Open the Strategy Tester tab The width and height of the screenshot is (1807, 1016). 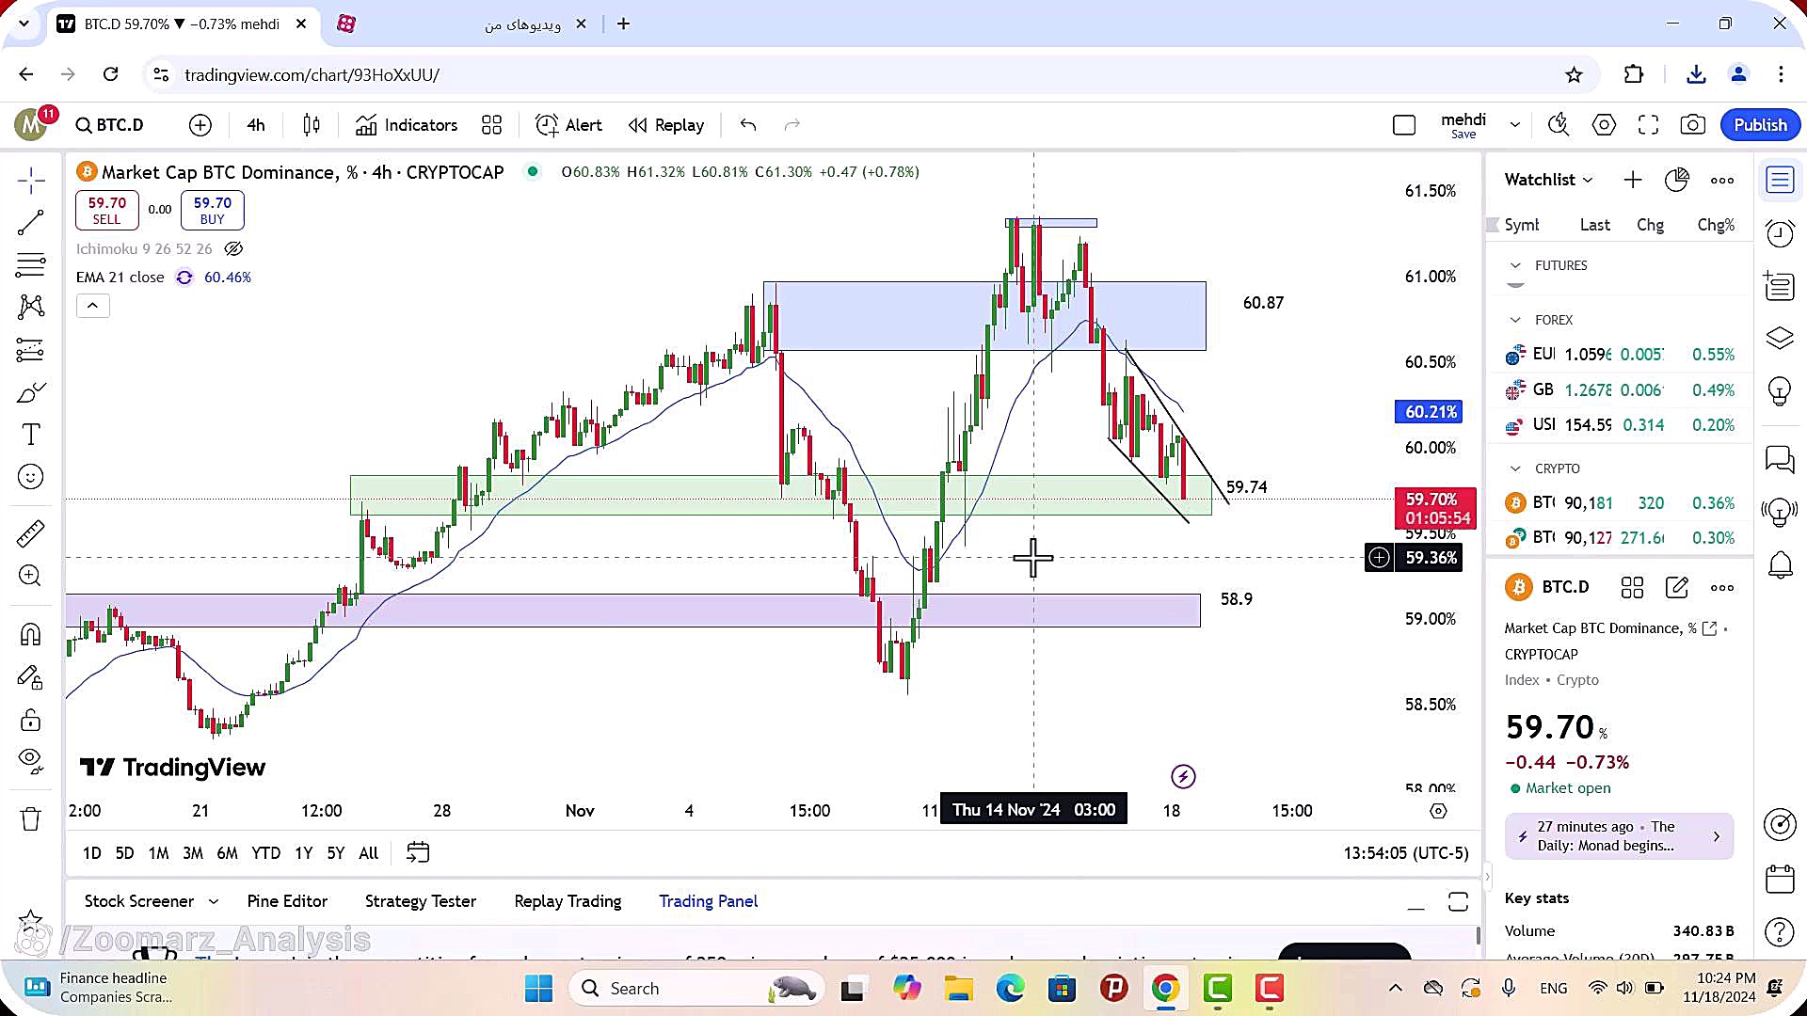[x=420, y=901]
